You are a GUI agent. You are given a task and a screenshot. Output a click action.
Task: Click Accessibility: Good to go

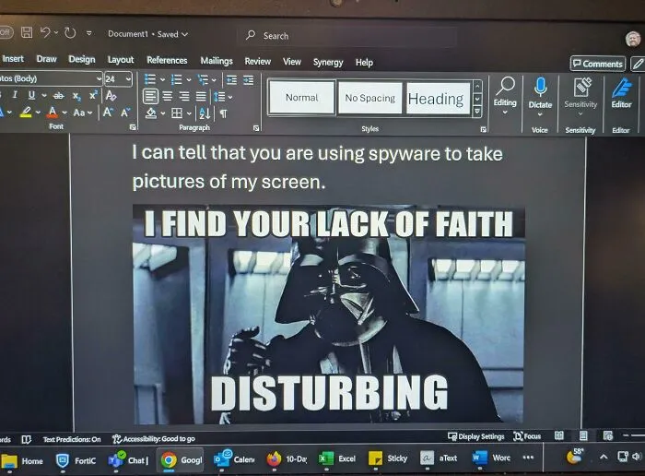pyautogui.click(x=154, y=439)
